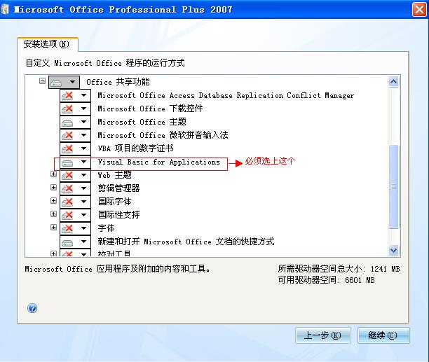Open dropdown arrow for 国际字体

click(83, 202)
